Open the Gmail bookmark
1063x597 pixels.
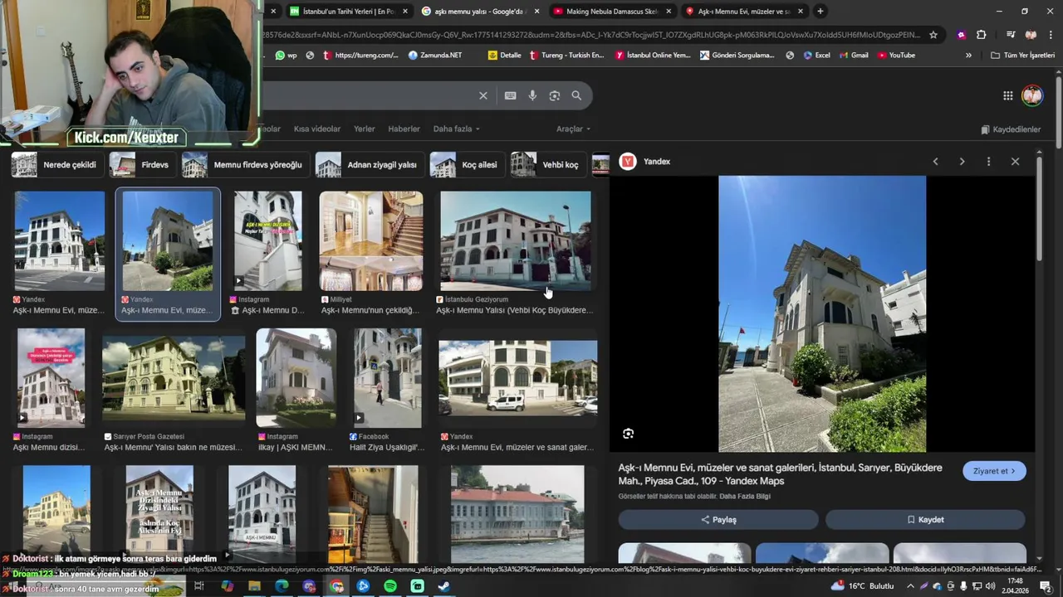click(853, 56)
